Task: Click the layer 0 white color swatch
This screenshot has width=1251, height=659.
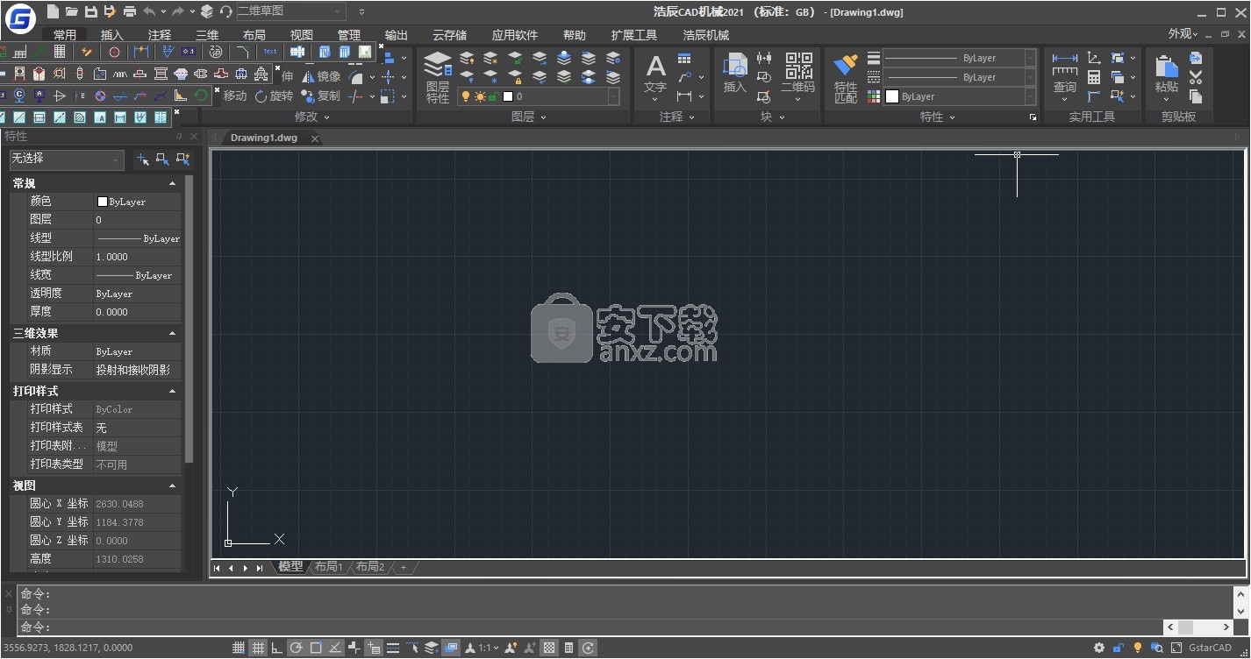Action: coord(507,96)
